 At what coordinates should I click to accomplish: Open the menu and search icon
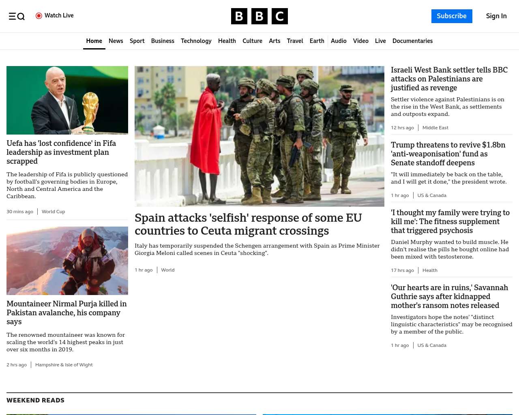click(x=17, y=16)
